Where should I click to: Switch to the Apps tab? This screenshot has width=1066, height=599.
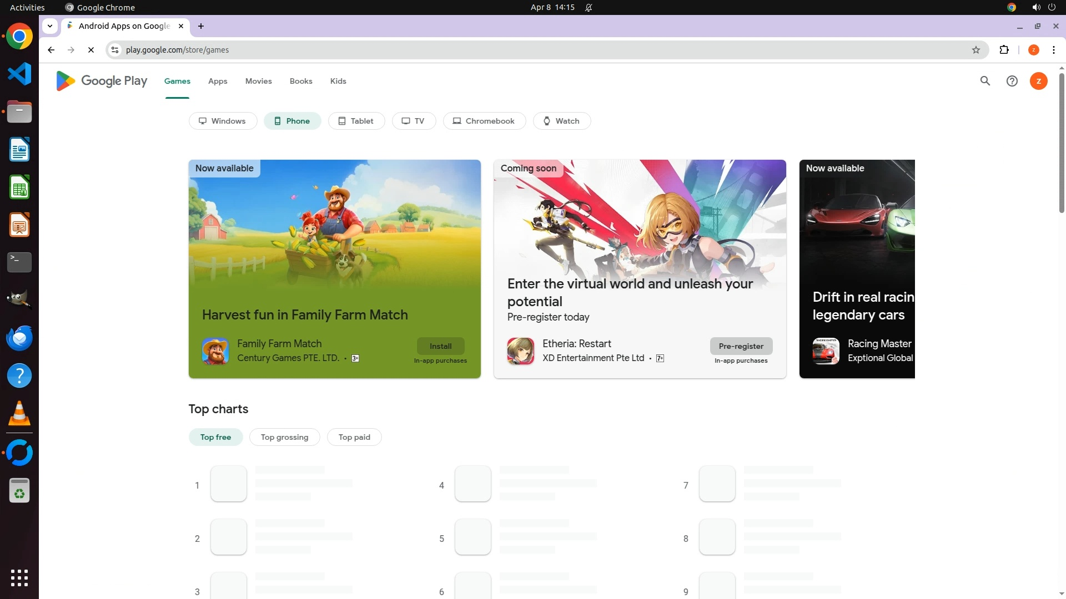click(218, 81)
